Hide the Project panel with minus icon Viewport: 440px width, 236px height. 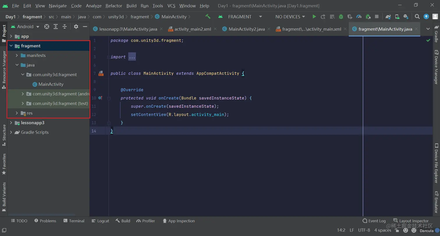[85, 26]
